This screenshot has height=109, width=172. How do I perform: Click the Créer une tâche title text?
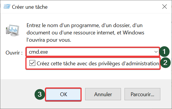[x=30, y=7]
